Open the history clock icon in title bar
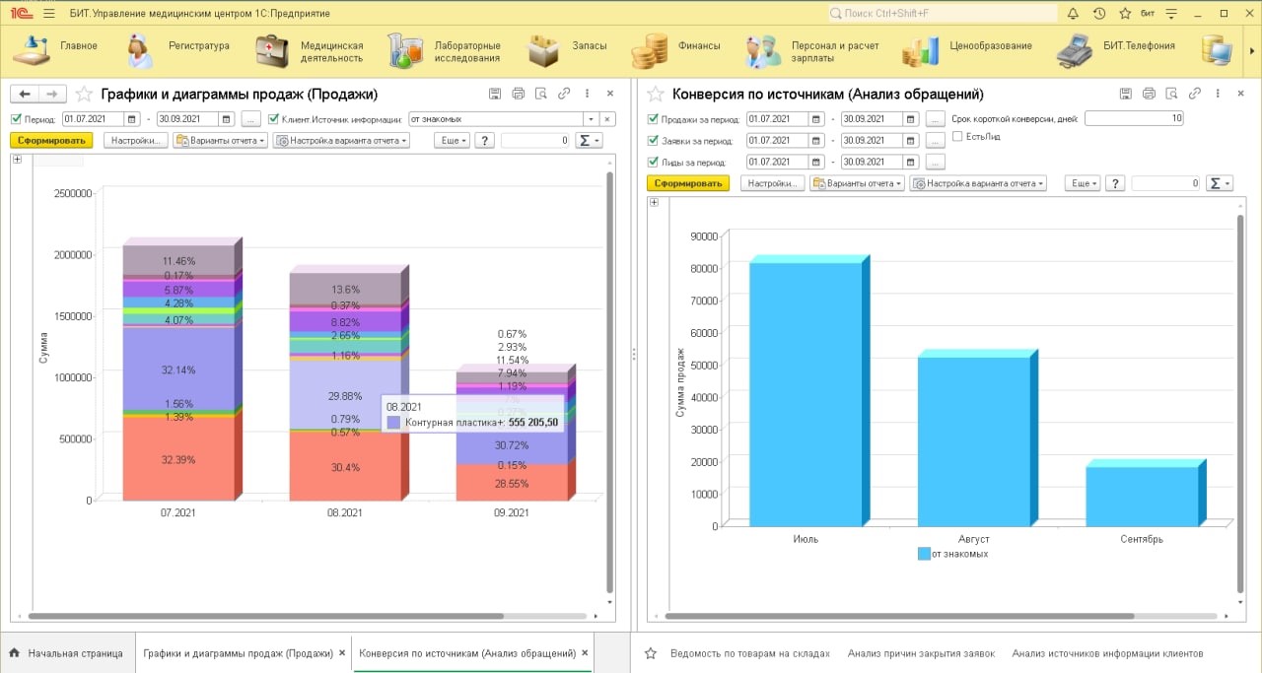Image resolution: width=1262 pixels, height=673 pixels. pos(1099,14)
